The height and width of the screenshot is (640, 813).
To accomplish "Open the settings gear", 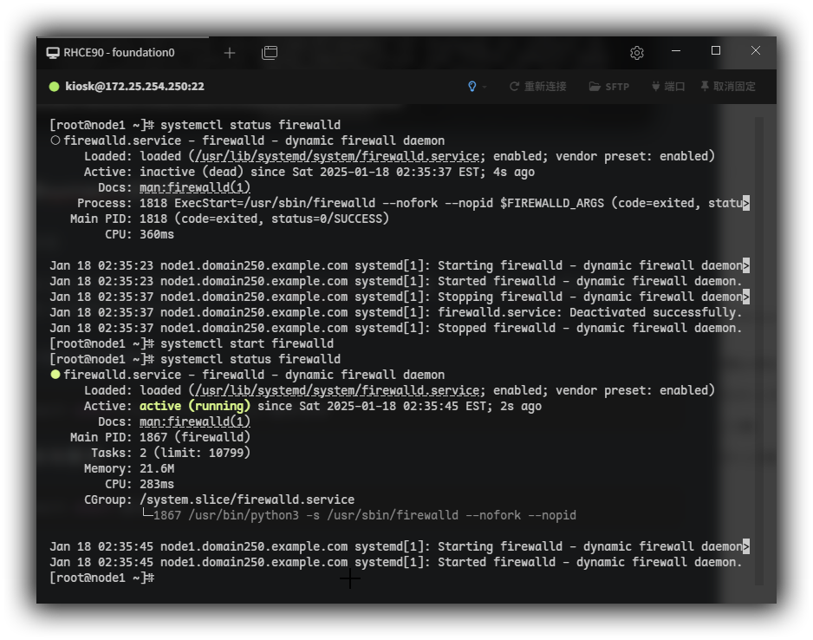I will pos(637,53).
